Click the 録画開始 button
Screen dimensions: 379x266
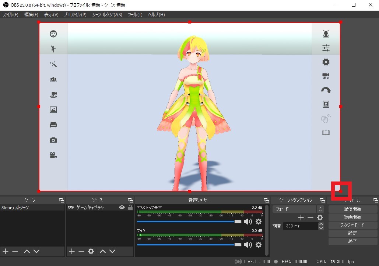[352, 217]
